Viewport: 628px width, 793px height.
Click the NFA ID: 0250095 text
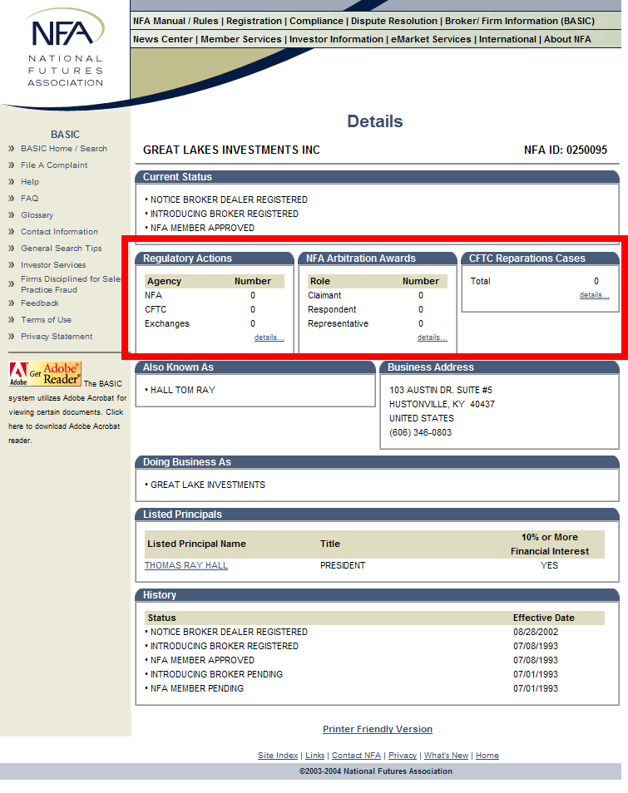(566, 150)
